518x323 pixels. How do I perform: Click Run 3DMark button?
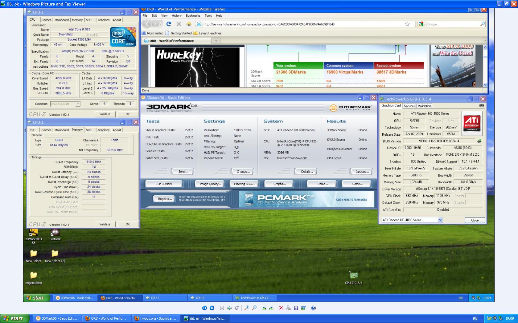164,184
